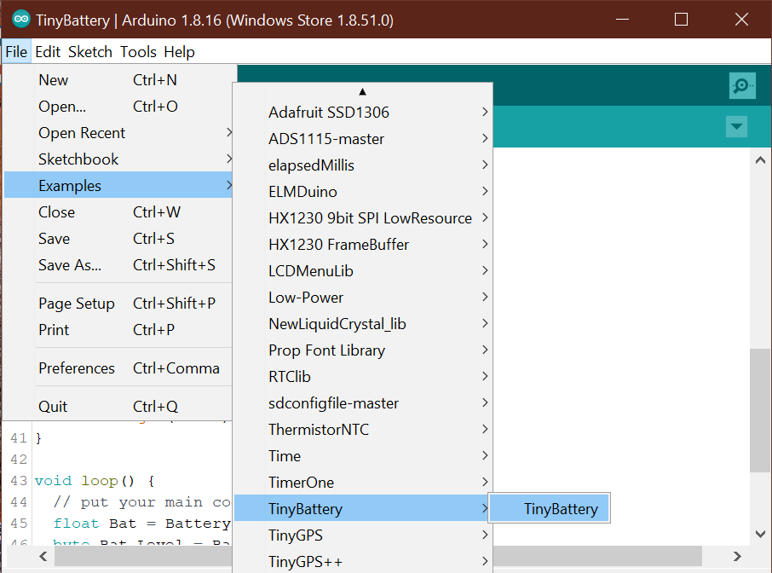Choose New from the File menu
Viewport: 772px width, 573px height.
(118, 80)
